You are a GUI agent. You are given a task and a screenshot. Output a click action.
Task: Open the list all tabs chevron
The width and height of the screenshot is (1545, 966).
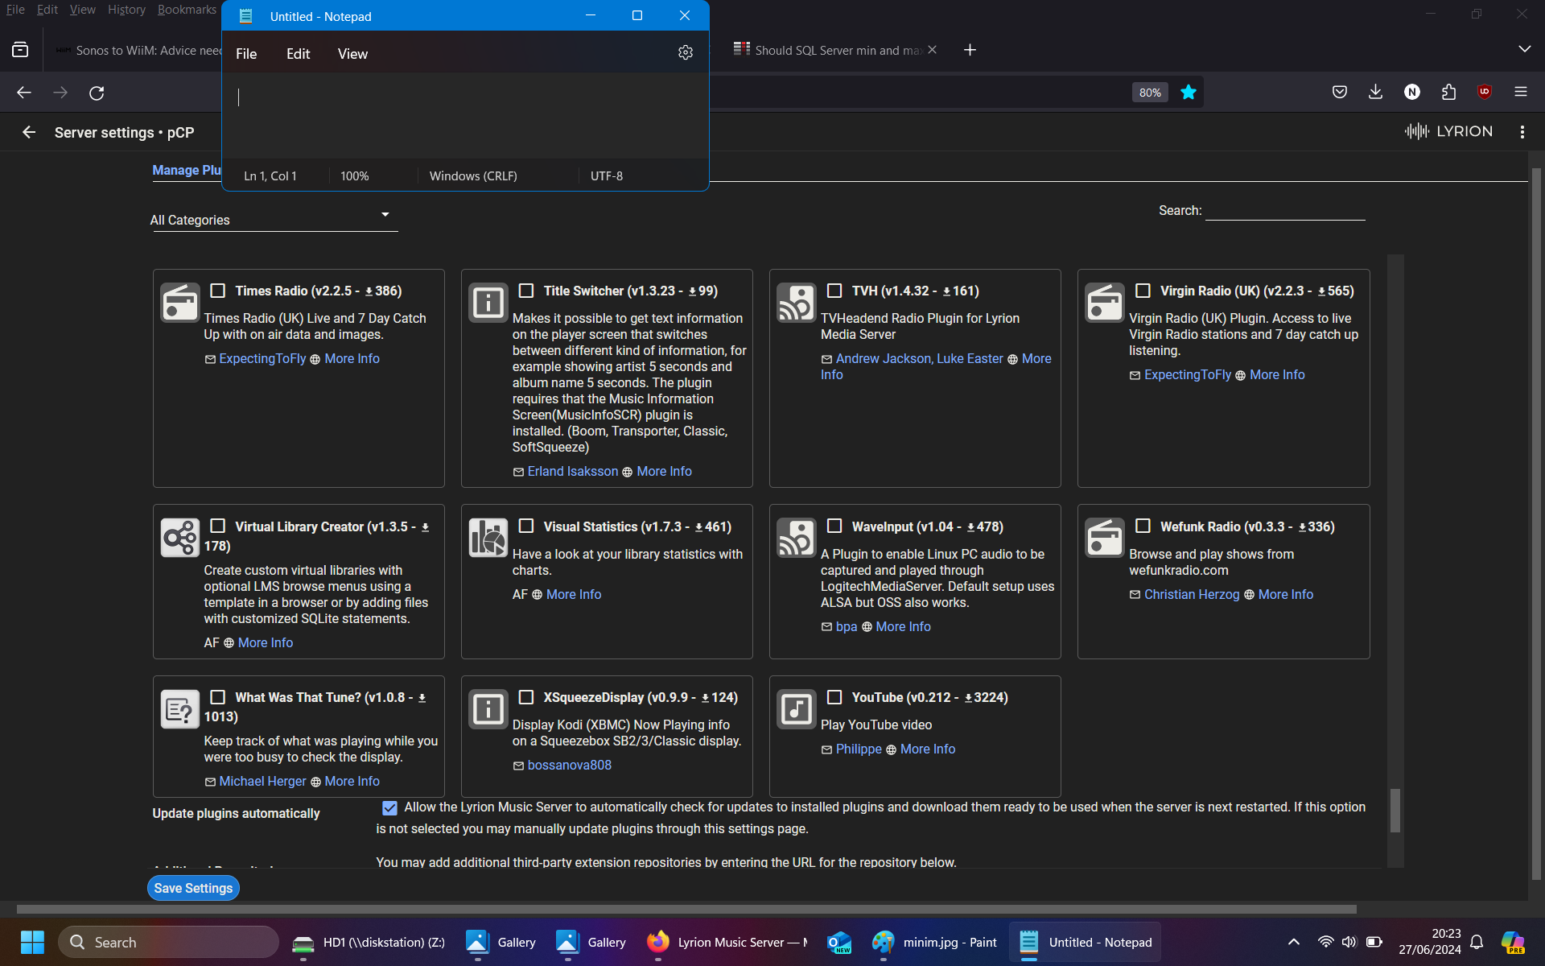(1524, 49)
